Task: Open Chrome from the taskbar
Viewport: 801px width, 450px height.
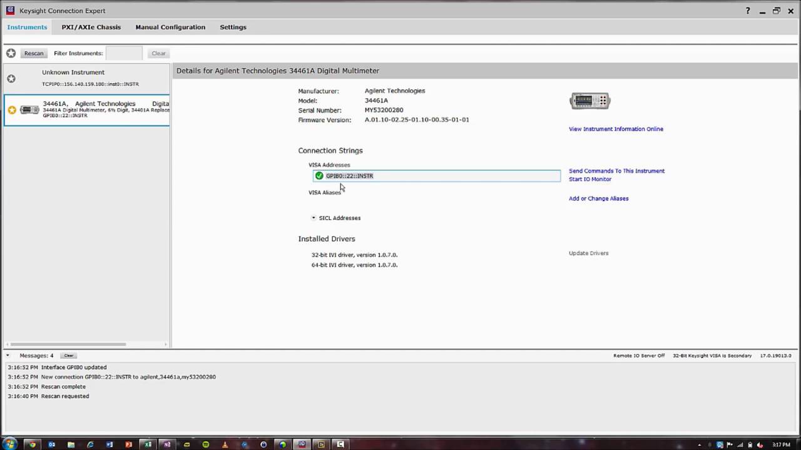Action: tap(33, 444)
